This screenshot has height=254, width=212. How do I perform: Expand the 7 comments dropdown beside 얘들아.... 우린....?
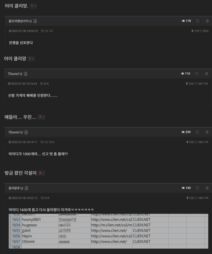41,117
